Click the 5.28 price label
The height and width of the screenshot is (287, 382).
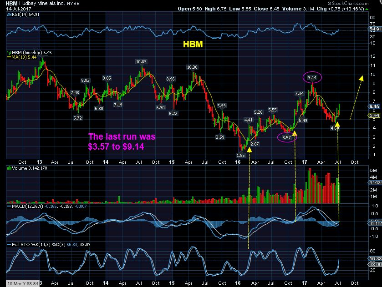click(258, 112)
